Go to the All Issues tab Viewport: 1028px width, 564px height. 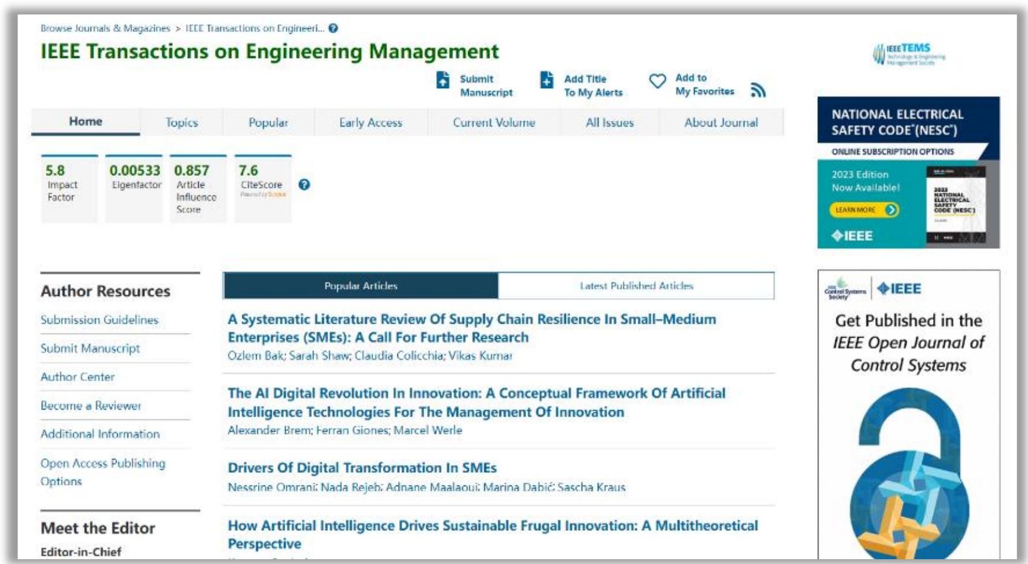click(609, 123)
